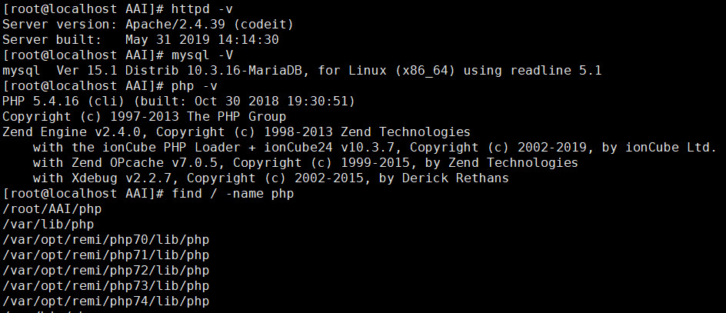Click the php73 lib path line
Viewport: 726px width, 313px height.
(105, 286)
